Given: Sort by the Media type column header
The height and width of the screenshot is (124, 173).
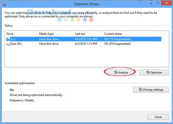Looking at the screenshot, I should click(55, 34).
